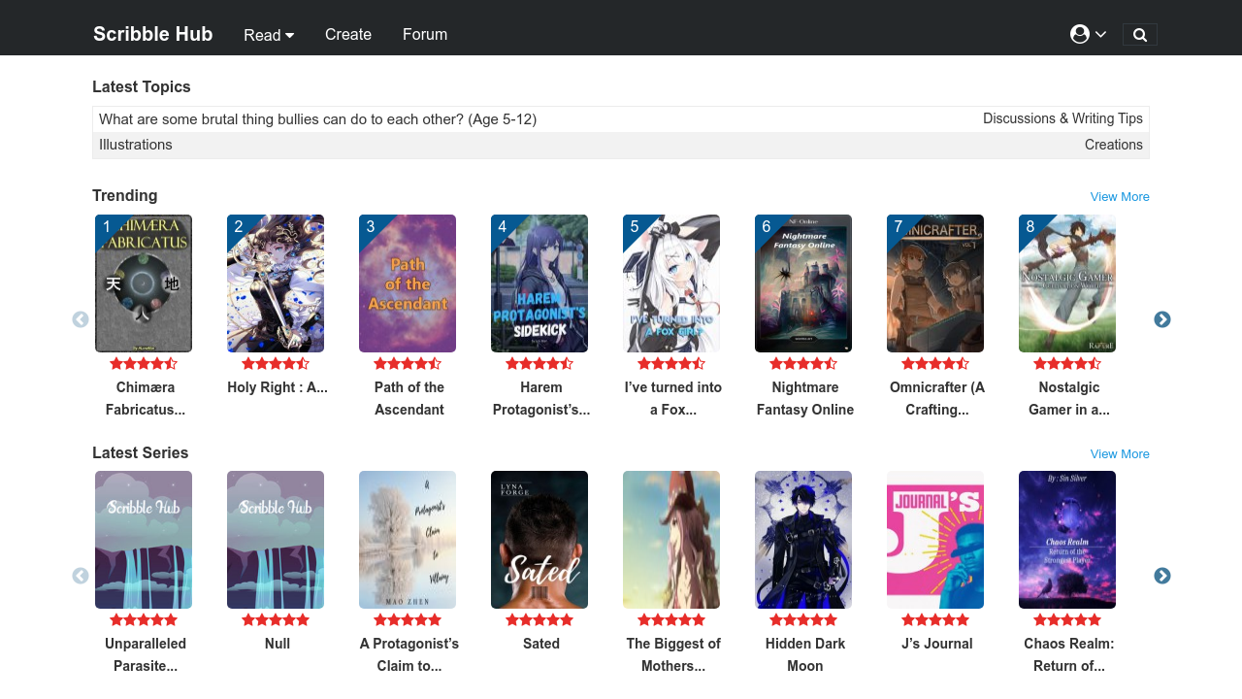Screen dimensions: 1242x699
Task: Click J's Journal title text
Action: pos(937,644)
